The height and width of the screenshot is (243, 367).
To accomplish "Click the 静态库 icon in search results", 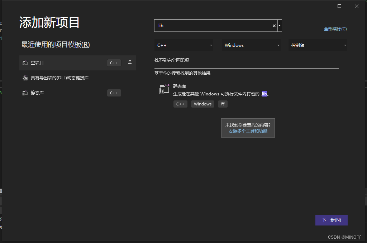I will point(164,89).
